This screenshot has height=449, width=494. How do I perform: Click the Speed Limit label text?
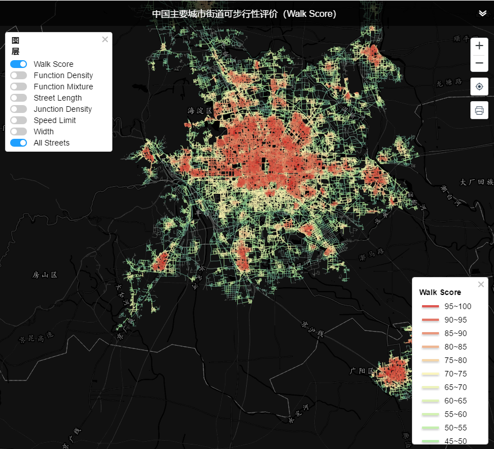coord(55,120)
